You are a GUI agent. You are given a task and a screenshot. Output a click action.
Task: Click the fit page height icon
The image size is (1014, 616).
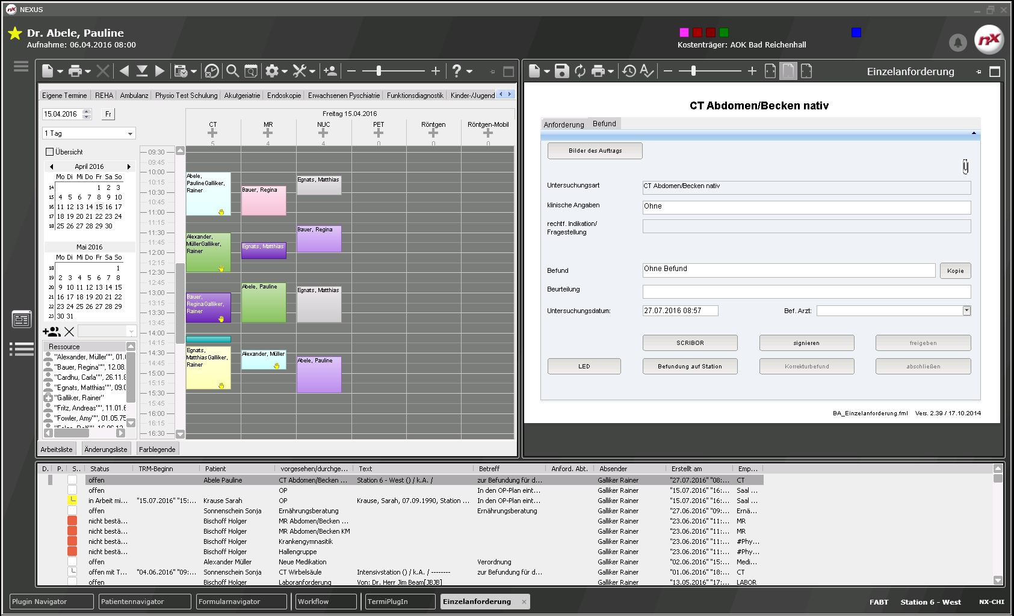pyautogui.click(x=788, y=72)
